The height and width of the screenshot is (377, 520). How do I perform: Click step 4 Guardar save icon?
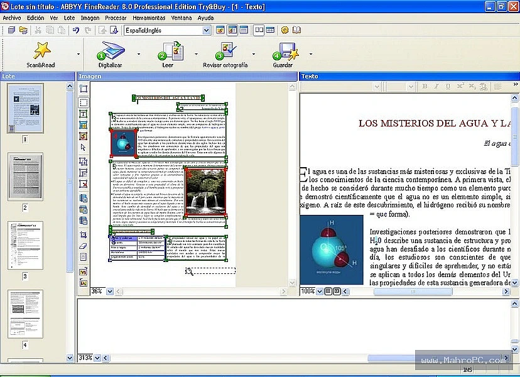click(x=286, y=51)
